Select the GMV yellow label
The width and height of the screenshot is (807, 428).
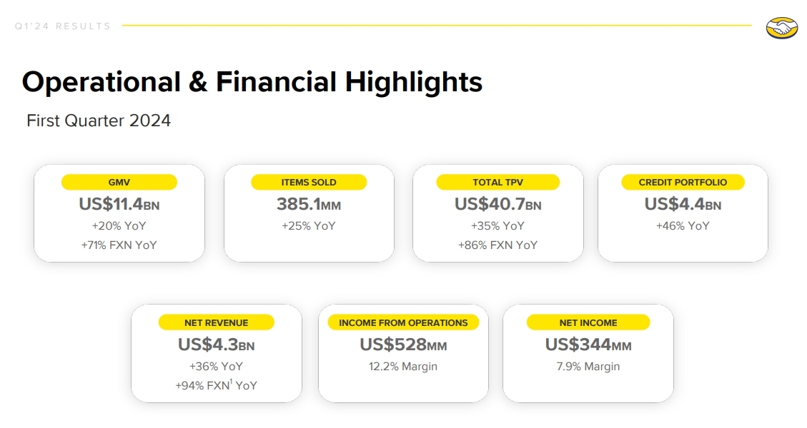pyautogui.click(x=119, y=183)
